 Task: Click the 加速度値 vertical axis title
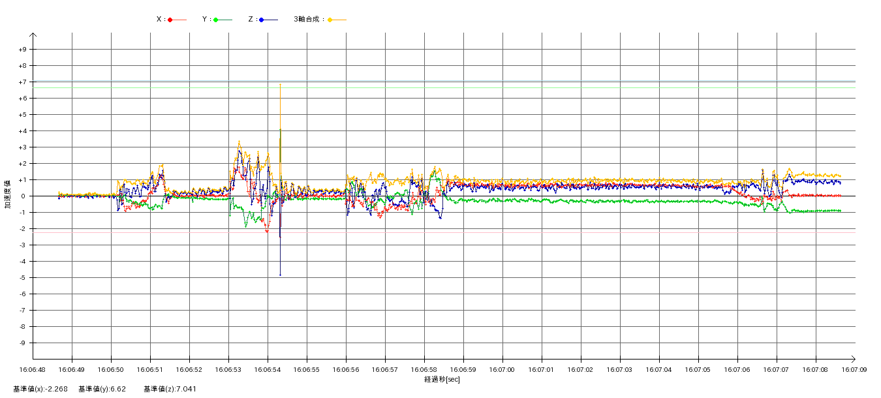pyautogui.click(x=8, y=194)
